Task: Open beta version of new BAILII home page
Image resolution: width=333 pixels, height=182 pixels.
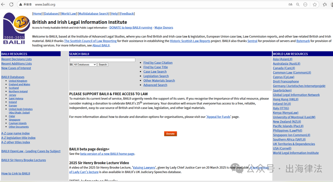Action: point(107,154)
